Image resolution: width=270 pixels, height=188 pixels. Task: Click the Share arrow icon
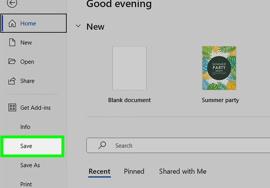(x=12, y=81)
